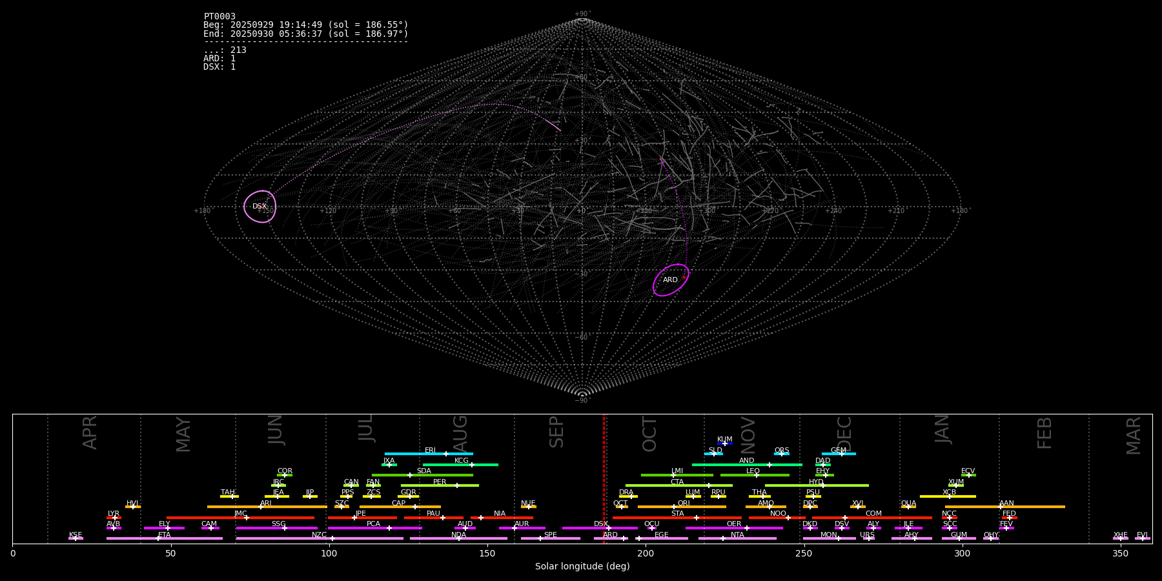Screen dimensions: 1162x581
Task: Select the LEO green shower bar
Action: click(755, 475)
